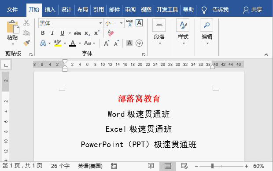This screenshot has height=171, width=273.
Task: Open the font name dropdown 黑体
Action: pyautogui.click(x=100, y=23)
